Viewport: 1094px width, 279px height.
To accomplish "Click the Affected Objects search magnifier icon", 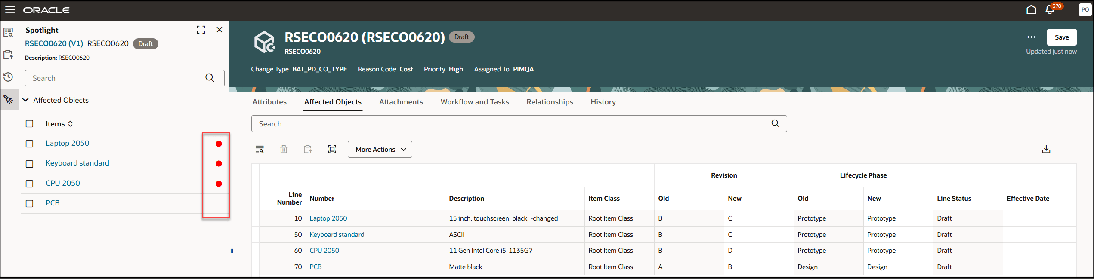I will (x=775, y=123).
